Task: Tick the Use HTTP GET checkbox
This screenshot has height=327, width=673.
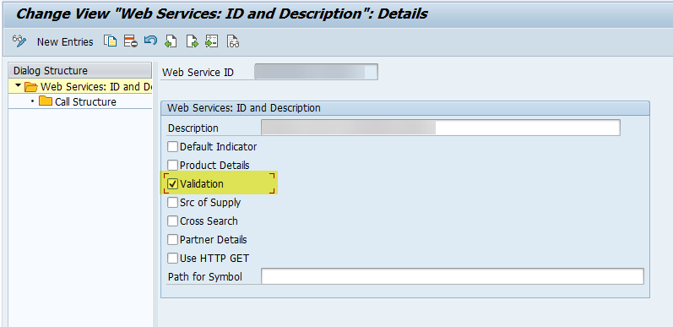Action: (172, 259)
